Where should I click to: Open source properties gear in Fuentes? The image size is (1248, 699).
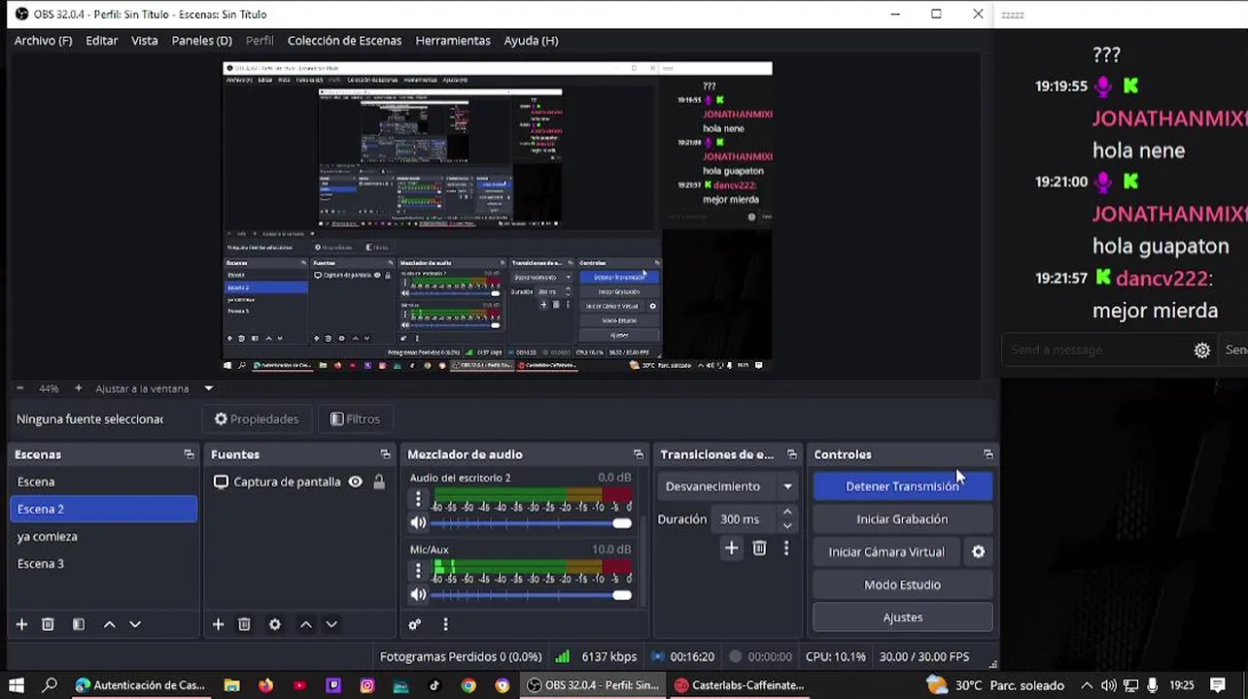click(275, 624)
